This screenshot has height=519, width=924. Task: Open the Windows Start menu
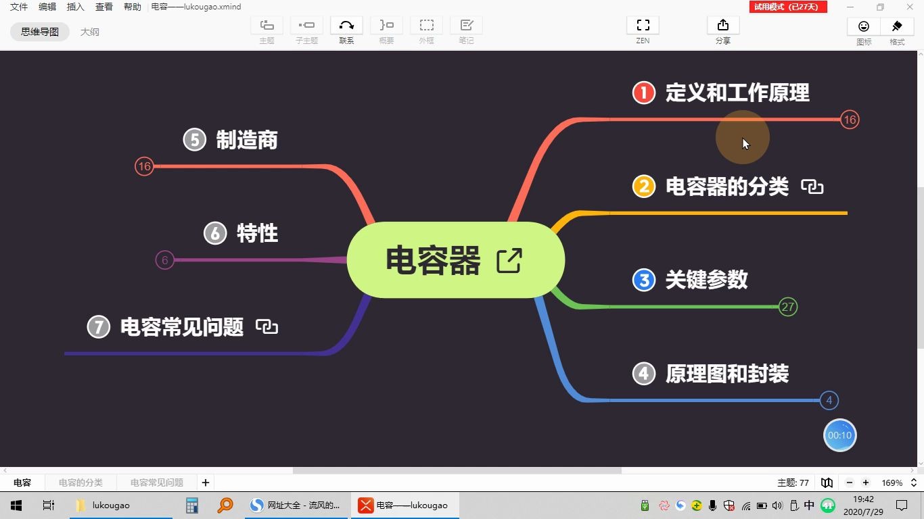click(16, 505)
